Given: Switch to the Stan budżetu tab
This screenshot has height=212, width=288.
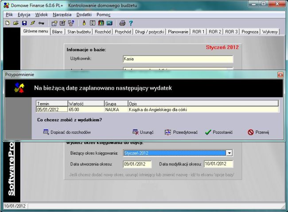Looking at the screenshot, I should pos(79,32).
